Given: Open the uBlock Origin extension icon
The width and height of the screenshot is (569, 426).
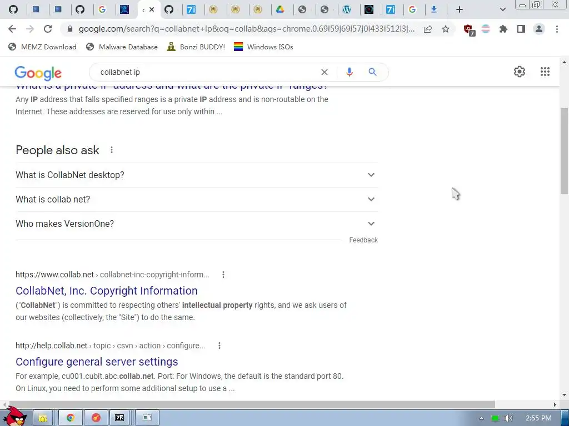Looking at the screenshot, I should pyautogui.click(x=469, y=30).
